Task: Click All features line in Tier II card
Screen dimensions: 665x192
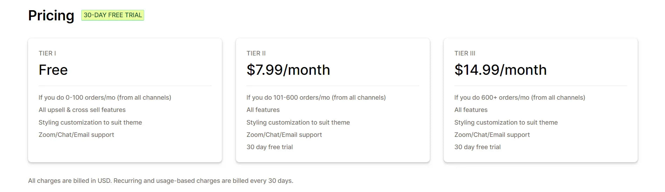Action: [263, 110]
